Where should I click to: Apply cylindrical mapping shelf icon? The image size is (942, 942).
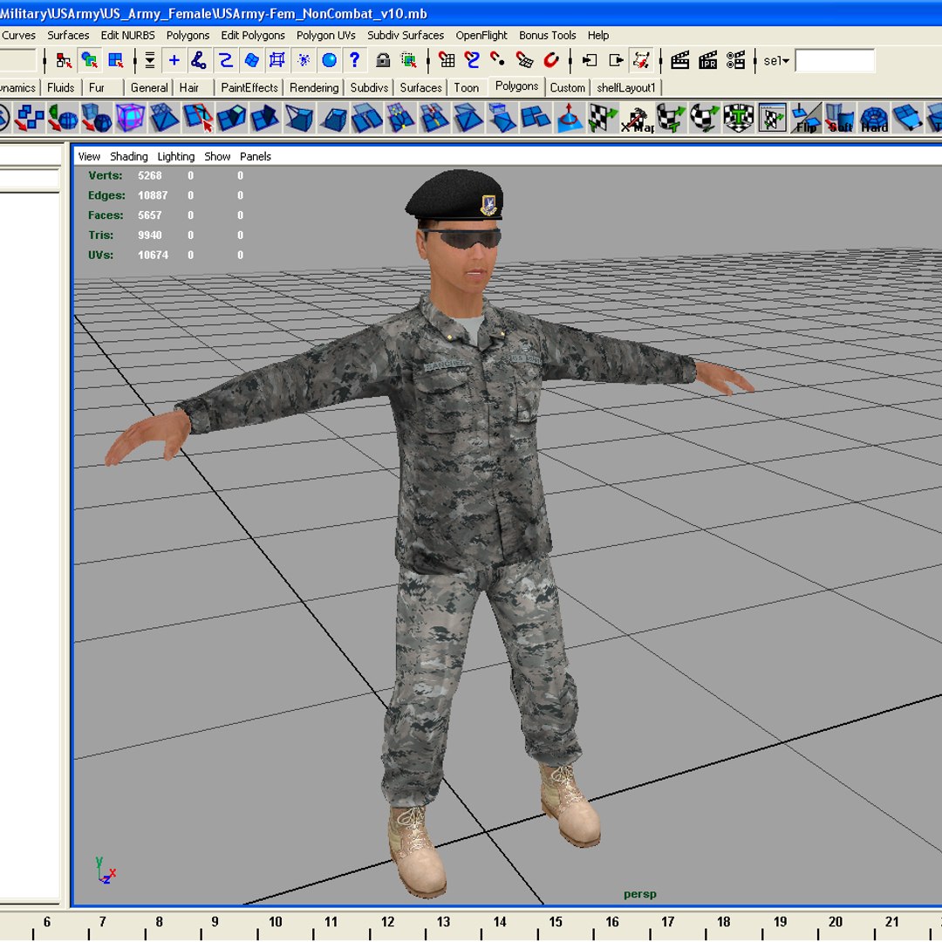pos(671,117)
